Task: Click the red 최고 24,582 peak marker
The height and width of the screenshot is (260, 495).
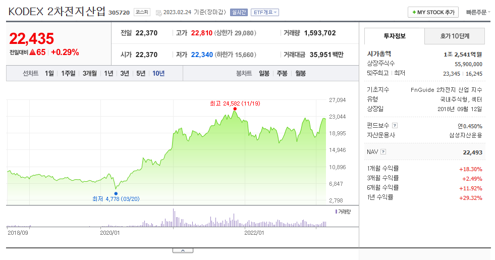Action: click(235, 109)
